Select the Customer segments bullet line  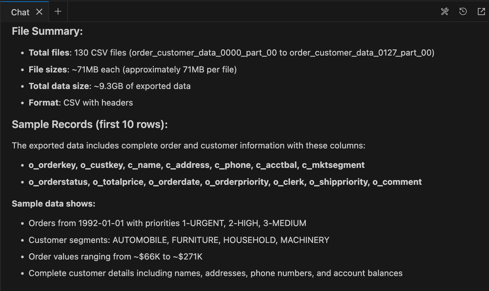(x=179, y=240)
